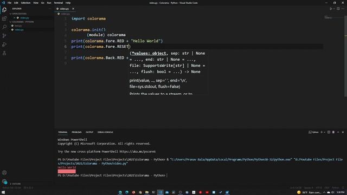Expand the Outline section
Image resolution: width=347 pixels, height=195 pixels.
coord(15,184)
